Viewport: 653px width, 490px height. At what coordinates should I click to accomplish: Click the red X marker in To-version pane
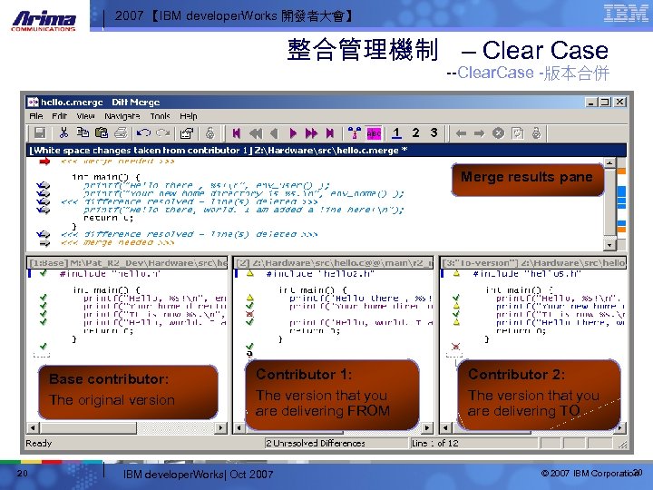pos(456,347)
